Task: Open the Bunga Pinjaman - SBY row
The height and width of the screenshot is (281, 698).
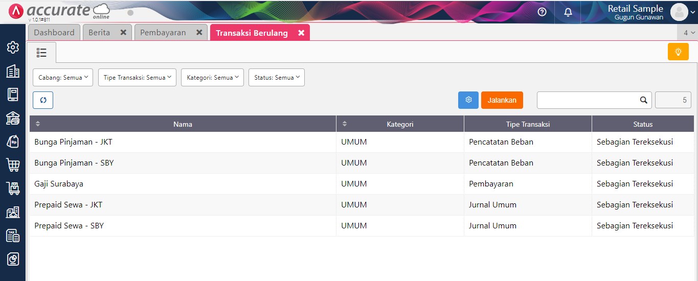Action: pos(362,163)
